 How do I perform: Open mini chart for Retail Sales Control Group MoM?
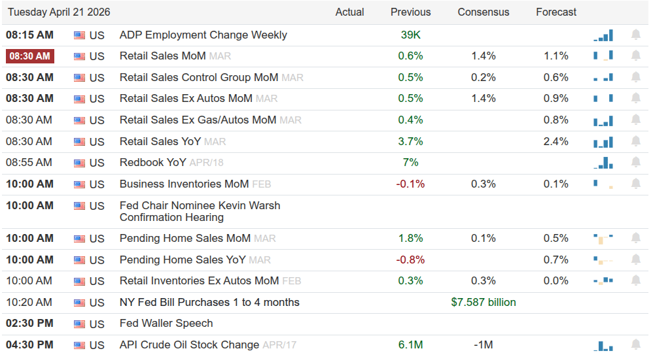(603, 77)
